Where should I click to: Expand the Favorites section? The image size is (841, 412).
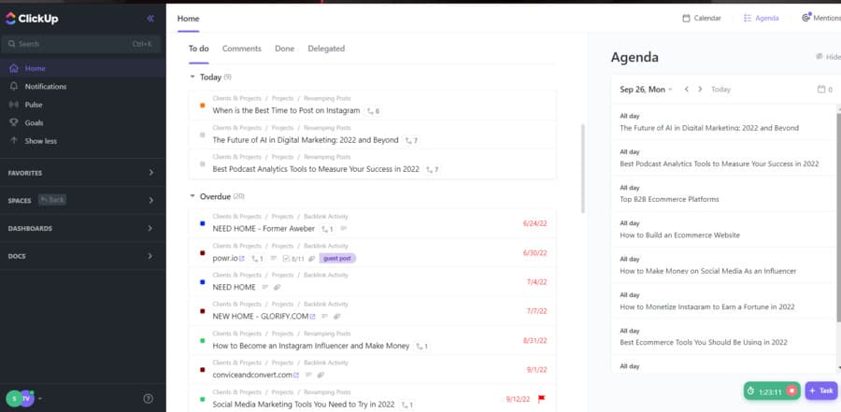click(151, 173)
